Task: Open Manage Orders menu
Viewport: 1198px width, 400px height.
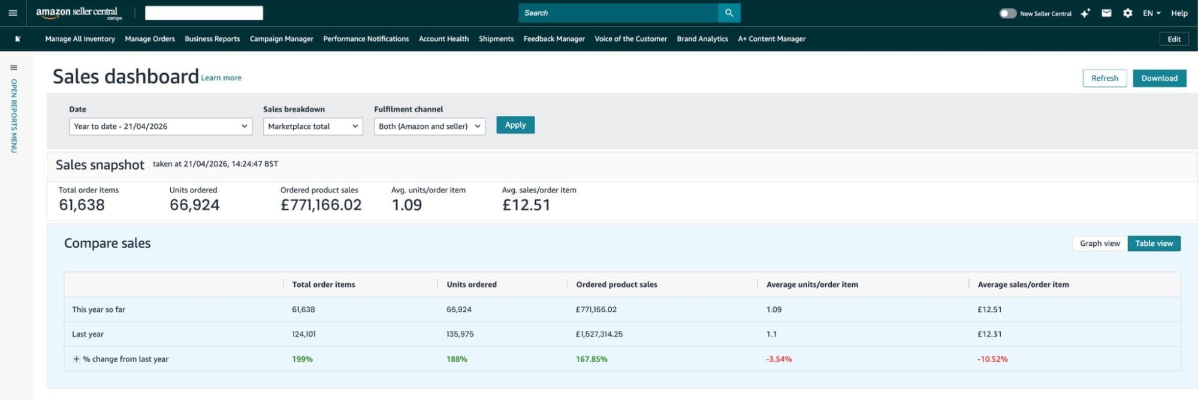Action: point(150,39)
